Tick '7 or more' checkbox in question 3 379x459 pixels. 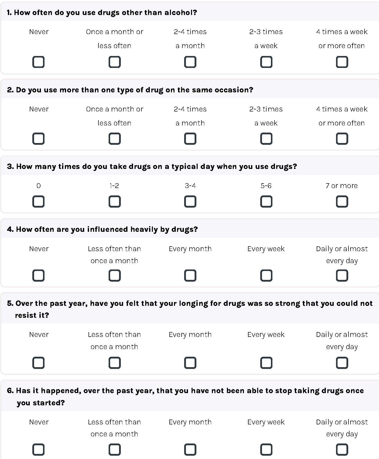click(342, 202)
